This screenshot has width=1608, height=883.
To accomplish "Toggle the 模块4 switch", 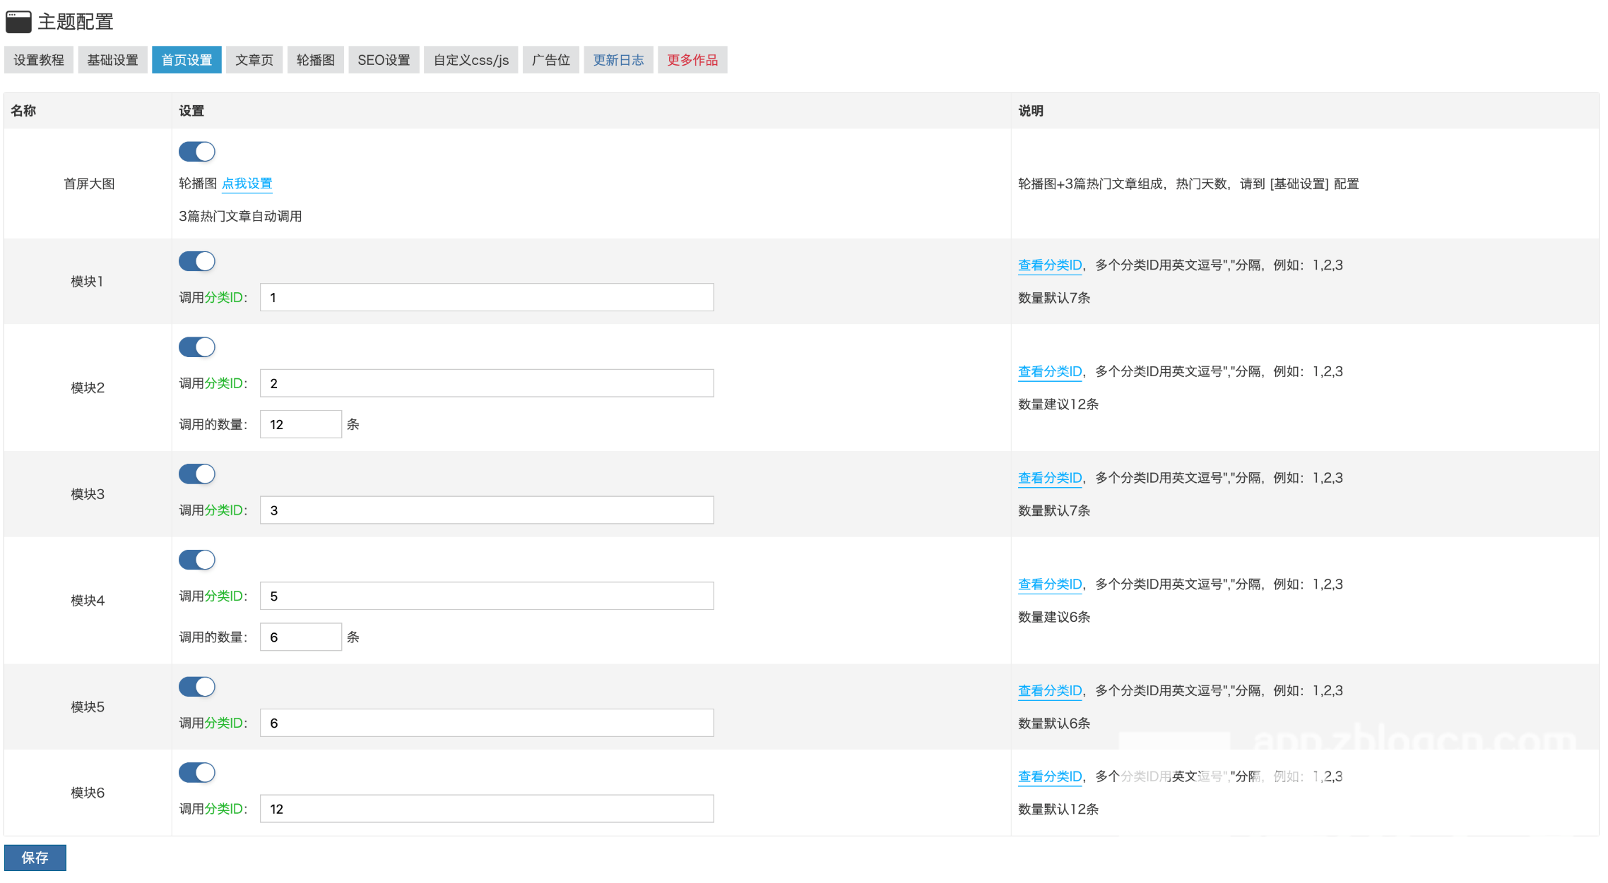I will (x=197, y=560).
